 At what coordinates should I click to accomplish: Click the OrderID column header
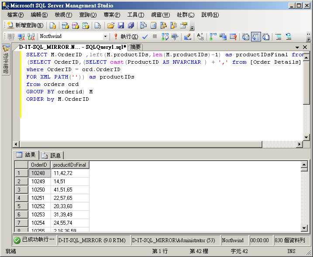click(39, 165)
